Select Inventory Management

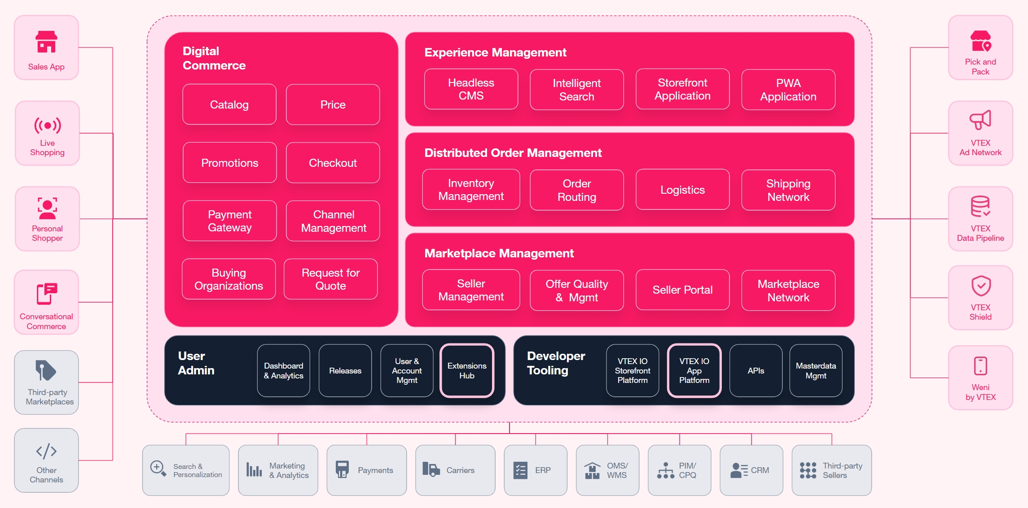tap(471, 190)
